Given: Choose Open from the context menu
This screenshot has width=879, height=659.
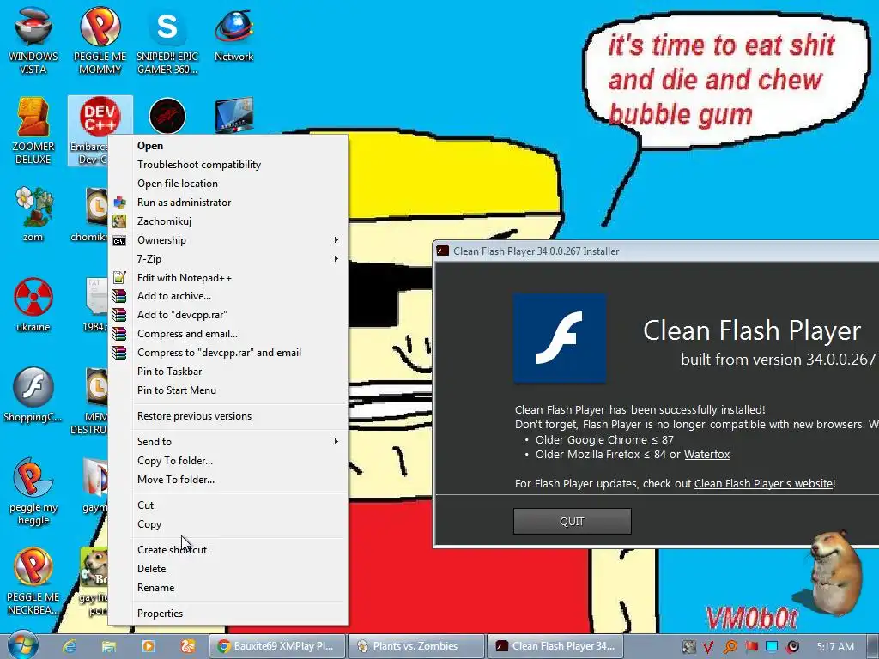Looking at the screenshot, I should 227,146.
